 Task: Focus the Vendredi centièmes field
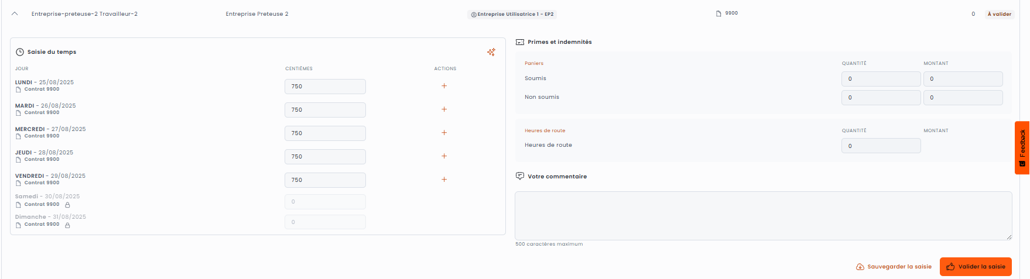[x=325, y=180]
